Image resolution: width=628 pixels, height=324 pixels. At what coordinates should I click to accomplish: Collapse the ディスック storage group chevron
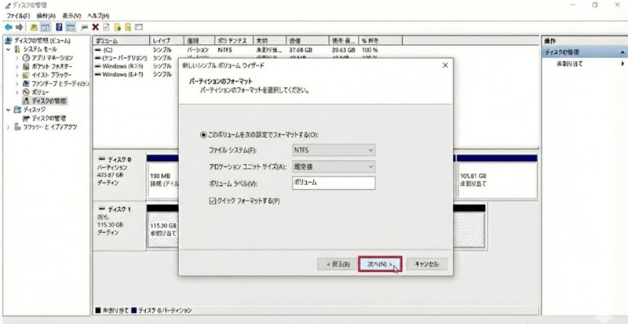tap(9, 110)
